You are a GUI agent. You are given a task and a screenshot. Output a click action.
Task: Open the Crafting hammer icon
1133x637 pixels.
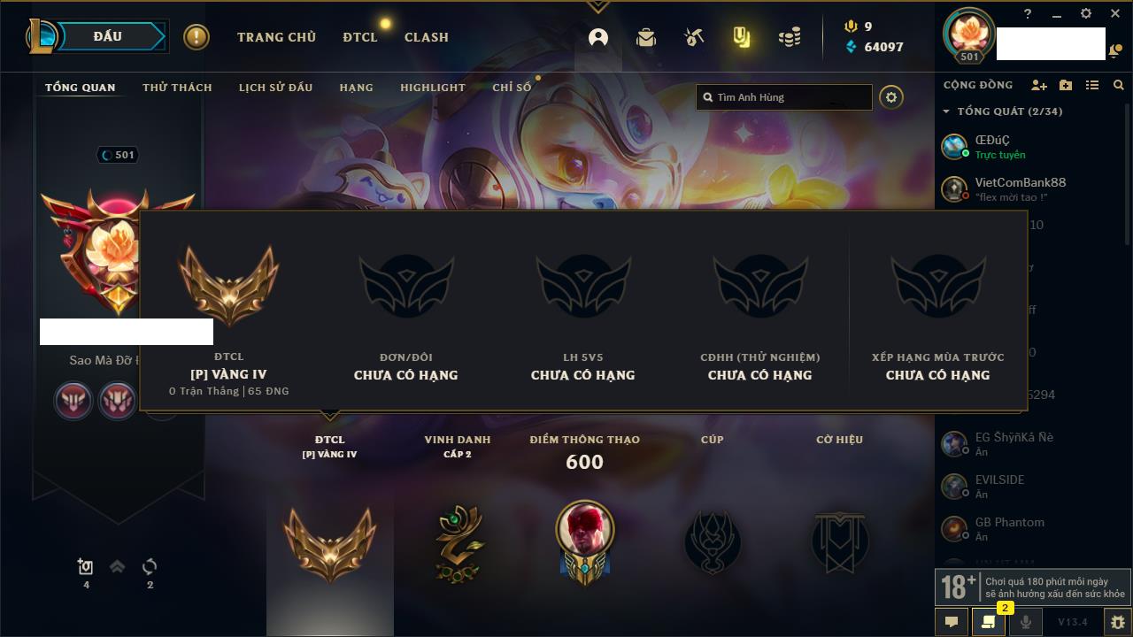(694, 37)
